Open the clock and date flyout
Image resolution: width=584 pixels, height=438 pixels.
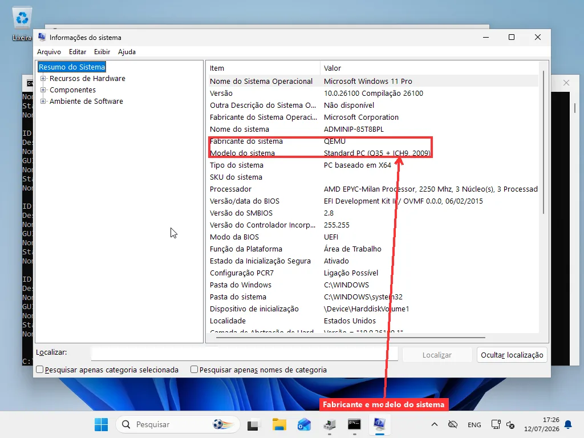(542, 424)
